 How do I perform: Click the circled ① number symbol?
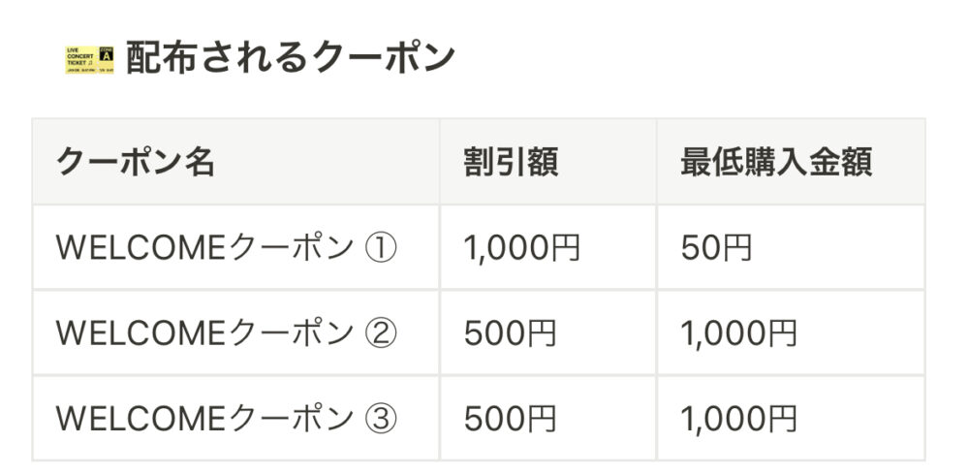(x=381, y=249)
